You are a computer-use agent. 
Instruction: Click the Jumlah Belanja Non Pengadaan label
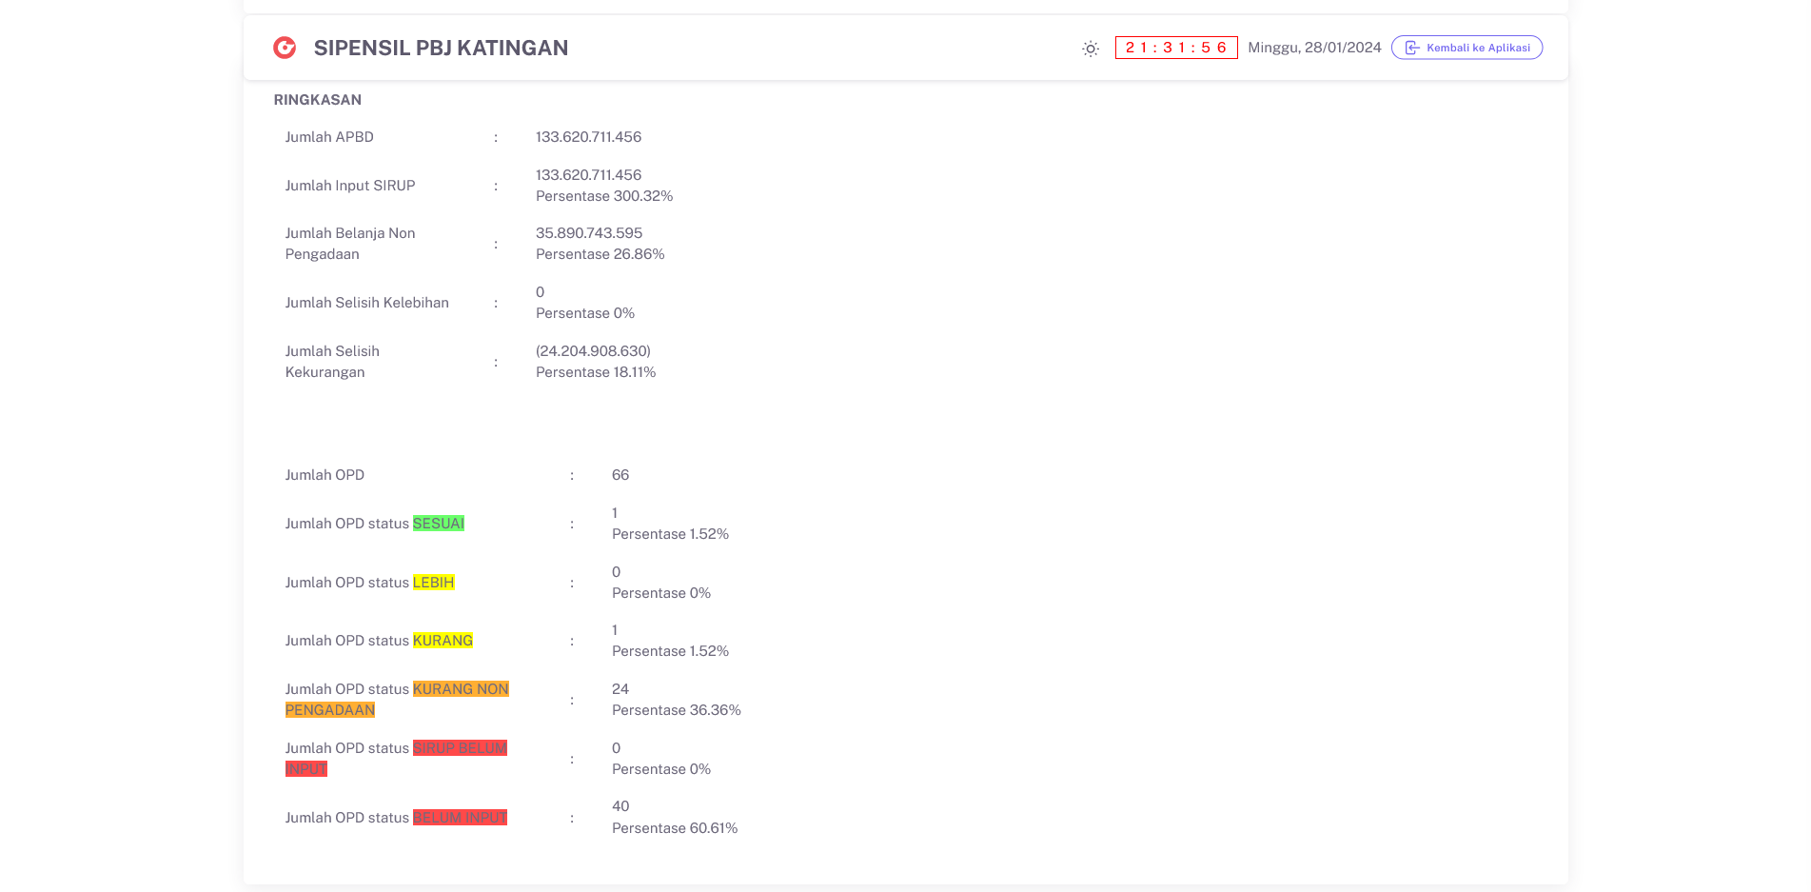point(350,244)
